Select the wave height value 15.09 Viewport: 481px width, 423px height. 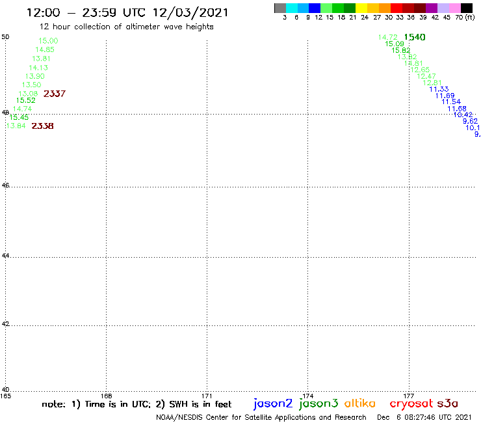click(395, 44)
